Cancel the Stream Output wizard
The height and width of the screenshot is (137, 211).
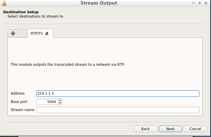(x=195, y=129)
